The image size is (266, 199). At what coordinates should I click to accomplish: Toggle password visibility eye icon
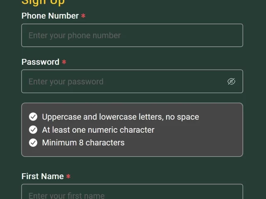231,81
